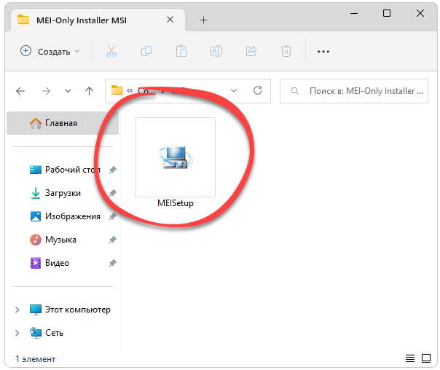Image resolution: width=440 pixels, height=370 pixels.
Task: Click the 1 элемент status text
Action: [36, 359]
